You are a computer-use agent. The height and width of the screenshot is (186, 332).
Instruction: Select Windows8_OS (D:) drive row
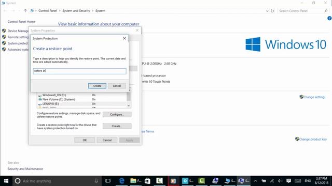pyautogui.click(x=81, y=95)
